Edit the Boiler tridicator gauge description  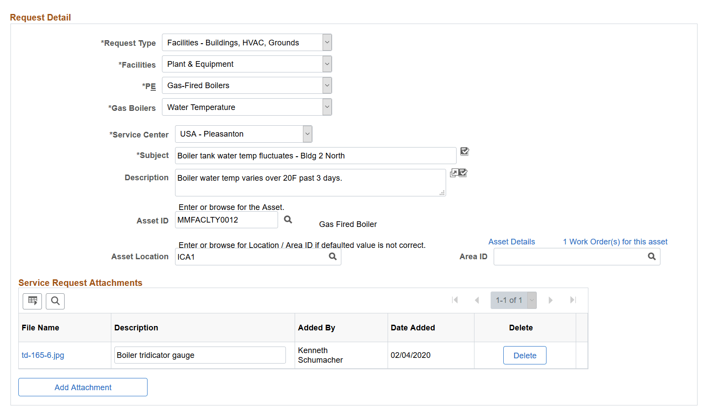(x=199, y=355)
